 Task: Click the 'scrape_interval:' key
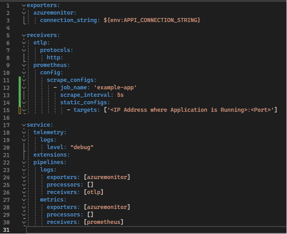(87, 95)
